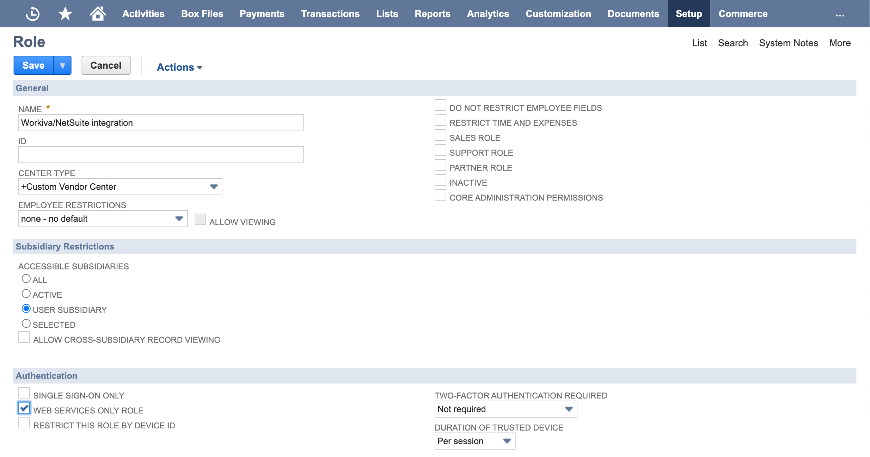The image size is (870, 457).
Task: Open the Save button dropdown arrow
Action: pyautogui.click(x=63, y=65)
